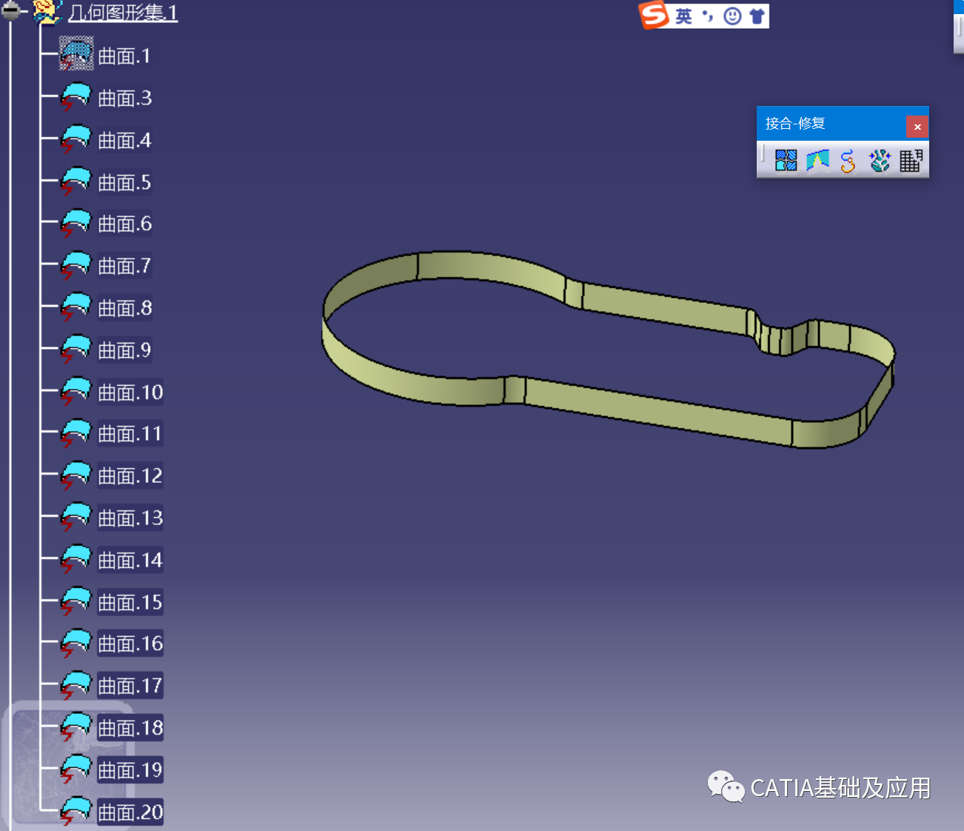
Task: Click the 曲面.10 surface icon
Action: coord(76,392)
